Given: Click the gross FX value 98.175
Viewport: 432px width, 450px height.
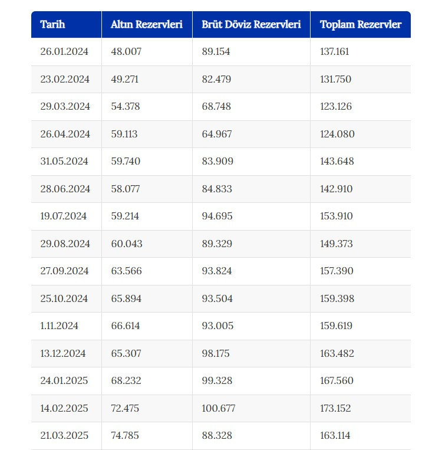Looking at the screenshot, I should [216, 353].
